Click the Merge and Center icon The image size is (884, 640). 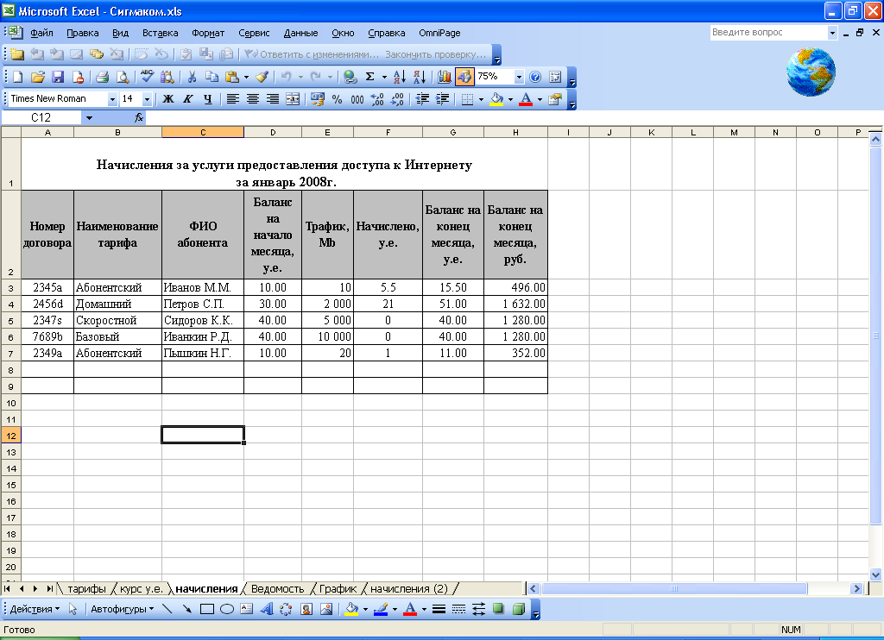pos(293,99)
